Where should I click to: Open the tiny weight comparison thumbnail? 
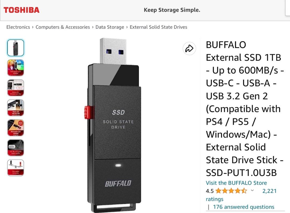[x=15, y=168]
